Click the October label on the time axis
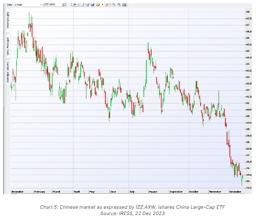256x222 pixels. [194, 191]
